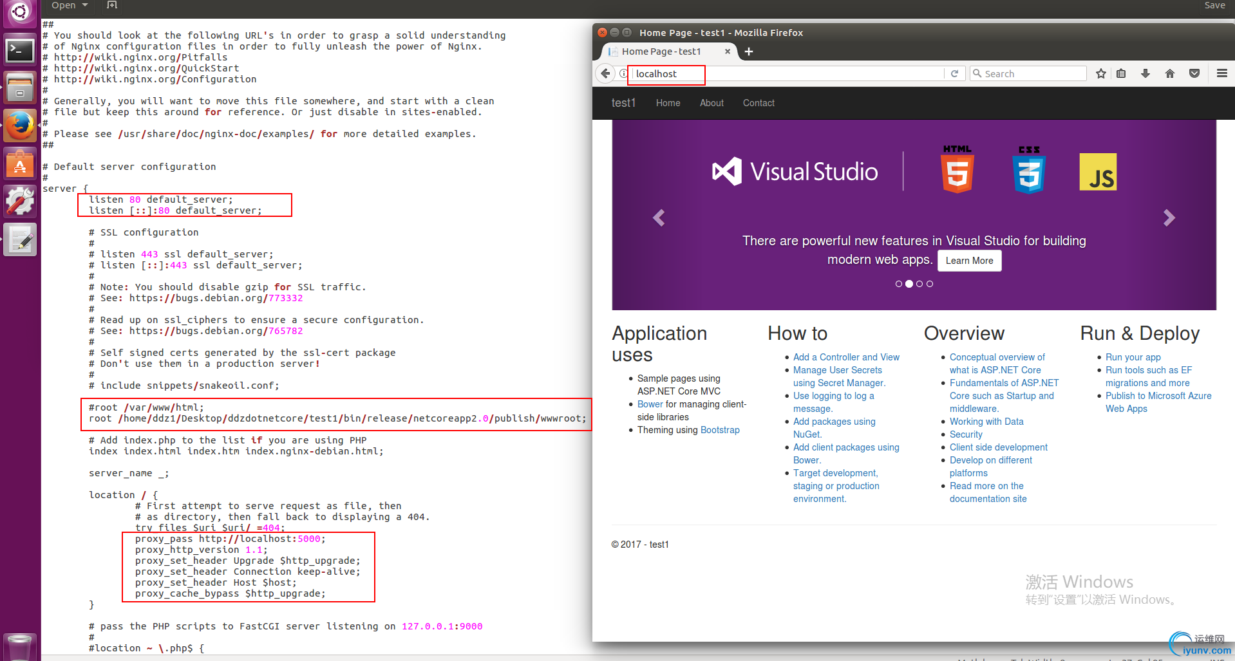This screenshot has width=1235, height=661.
Task: Open Add packages using NuGet link
Action: pos(834,428)
